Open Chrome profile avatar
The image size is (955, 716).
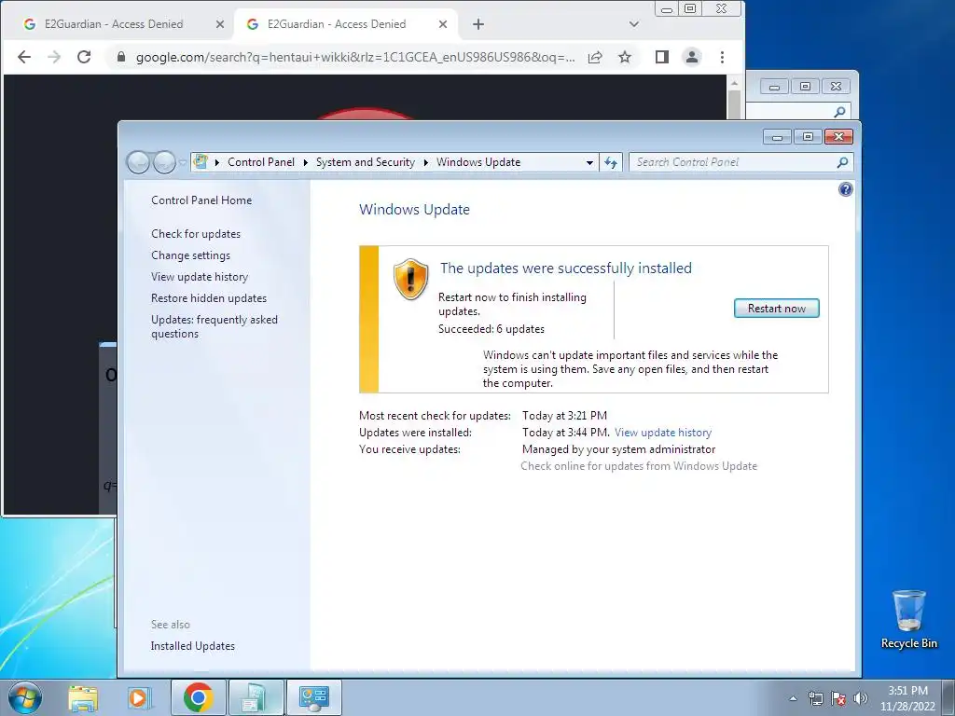[x=692, y=57]
